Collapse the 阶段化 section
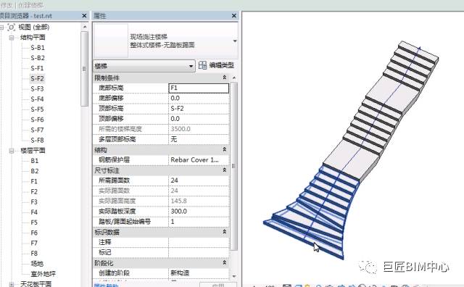Screen dimensions: 464x287 click(224, 262)
